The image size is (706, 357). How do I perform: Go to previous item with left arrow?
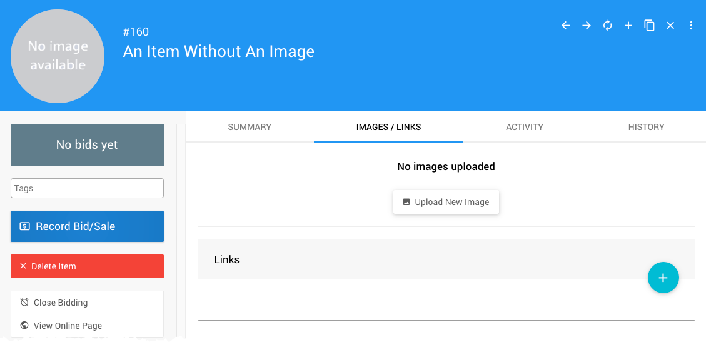[565, 26]
